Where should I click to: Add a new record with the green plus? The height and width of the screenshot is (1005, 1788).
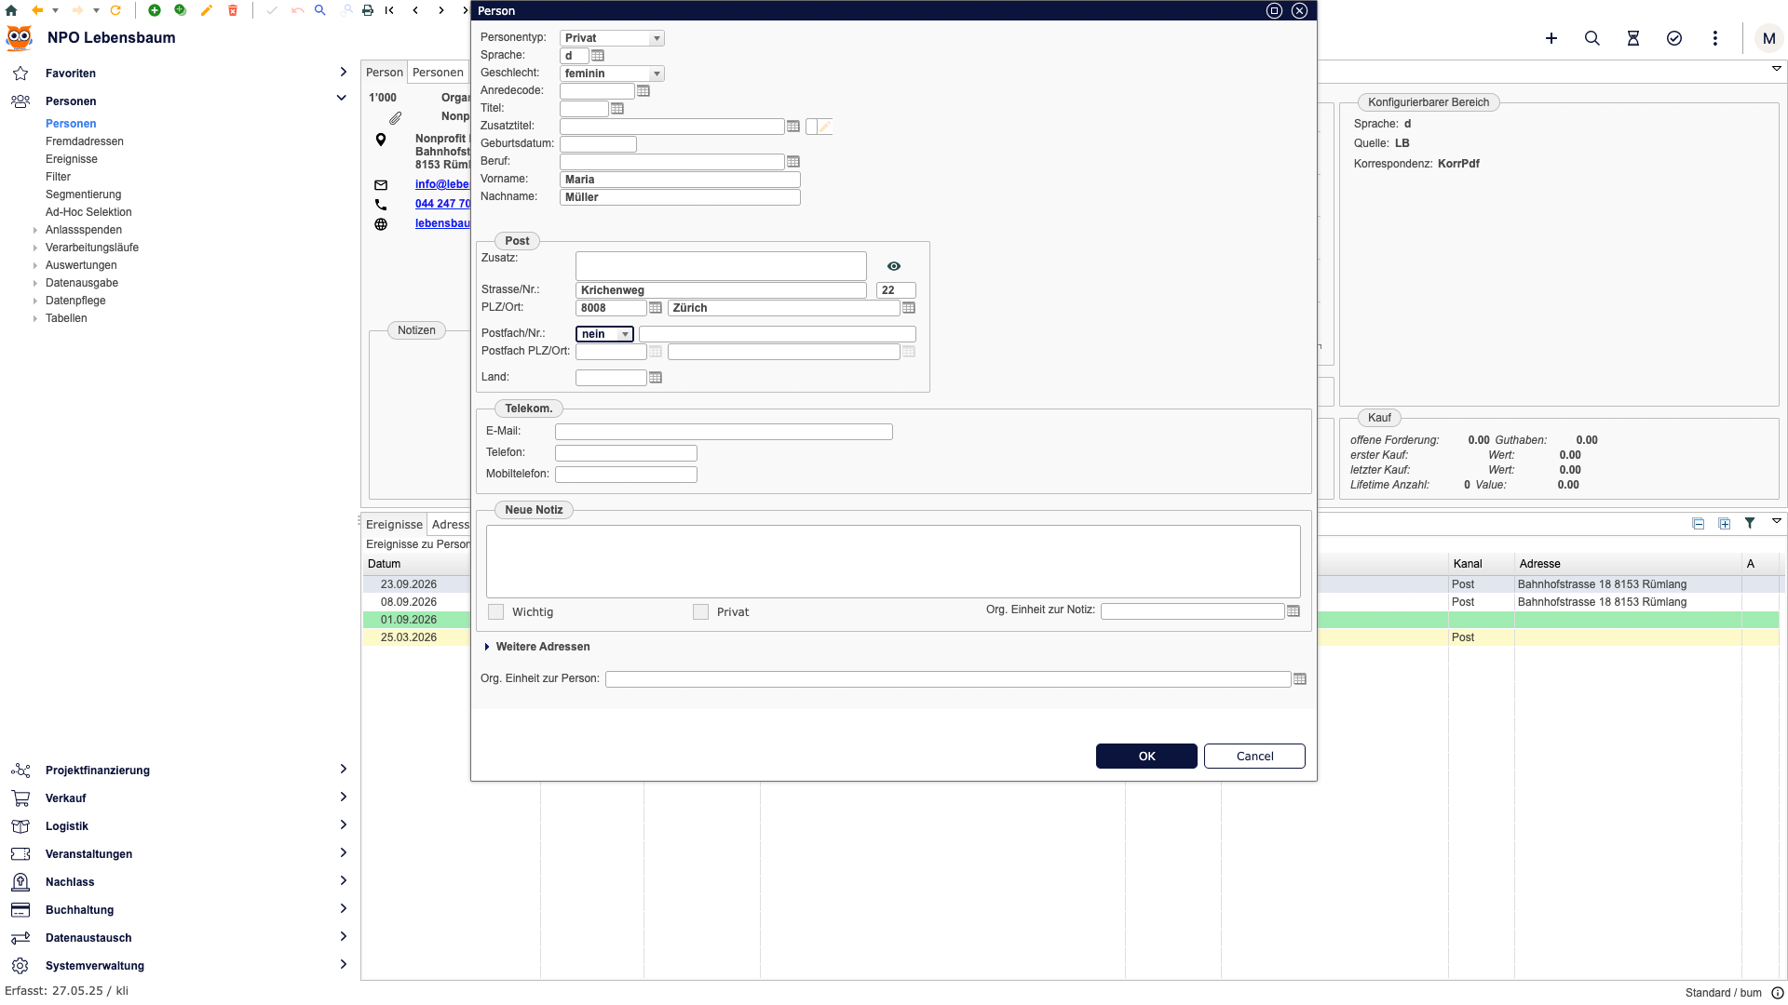coord(155,10)
